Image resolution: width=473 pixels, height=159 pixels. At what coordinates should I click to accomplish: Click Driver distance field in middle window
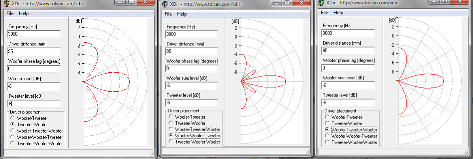click(192, 51)
